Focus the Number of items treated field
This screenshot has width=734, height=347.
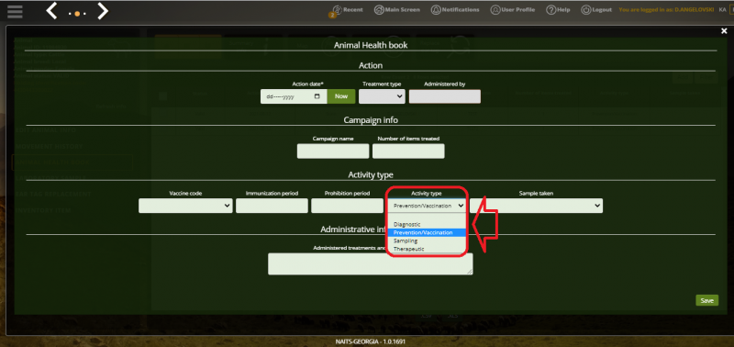(x=408, y=151)
